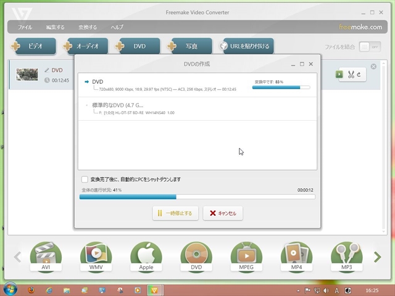Image resolution: width=395 pixels, height=296 pixels.
Task: Toggle the ファイルを結合 join files switch
Action: [x=369, y=47]
